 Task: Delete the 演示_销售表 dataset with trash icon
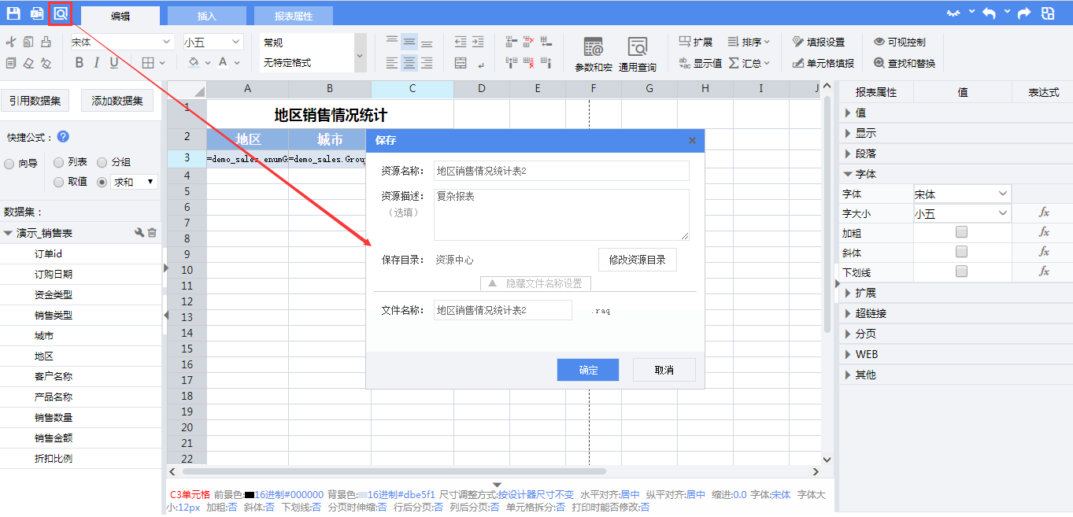[x=153, y=233]
